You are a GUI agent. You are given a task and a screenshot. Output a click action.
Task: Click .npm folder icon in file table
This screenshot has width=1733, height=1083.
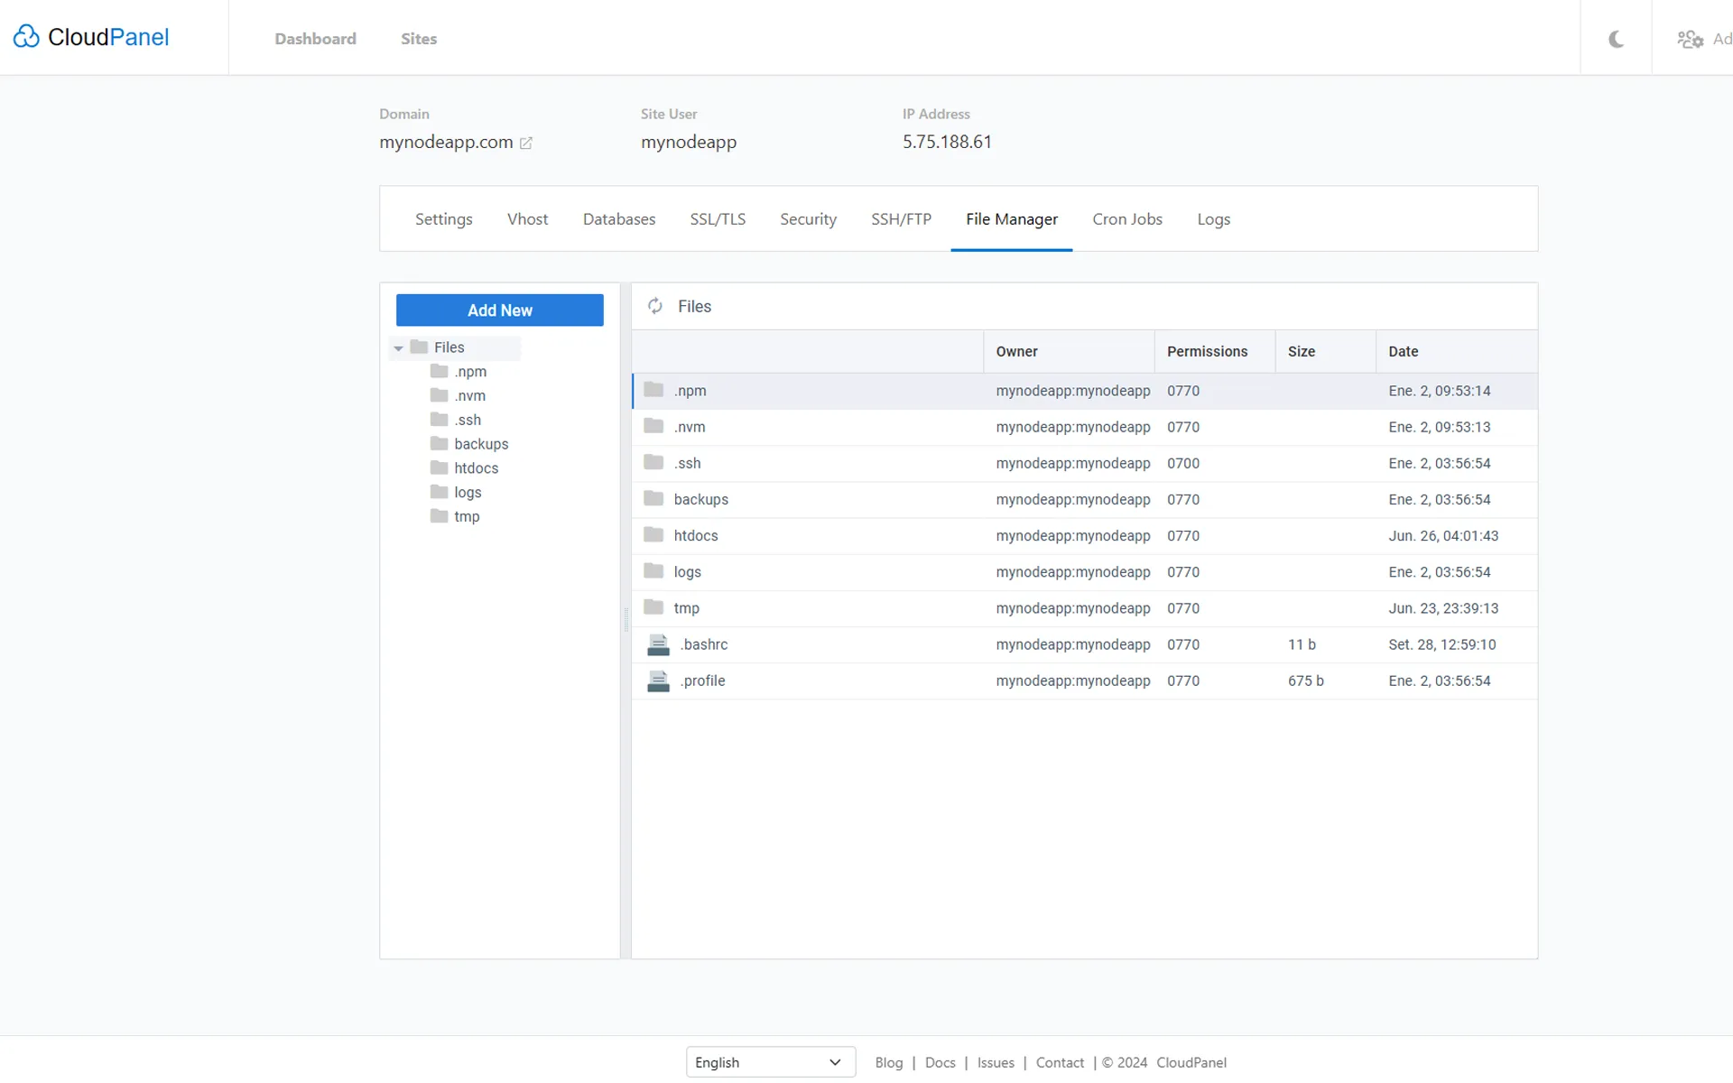(653, 390)
